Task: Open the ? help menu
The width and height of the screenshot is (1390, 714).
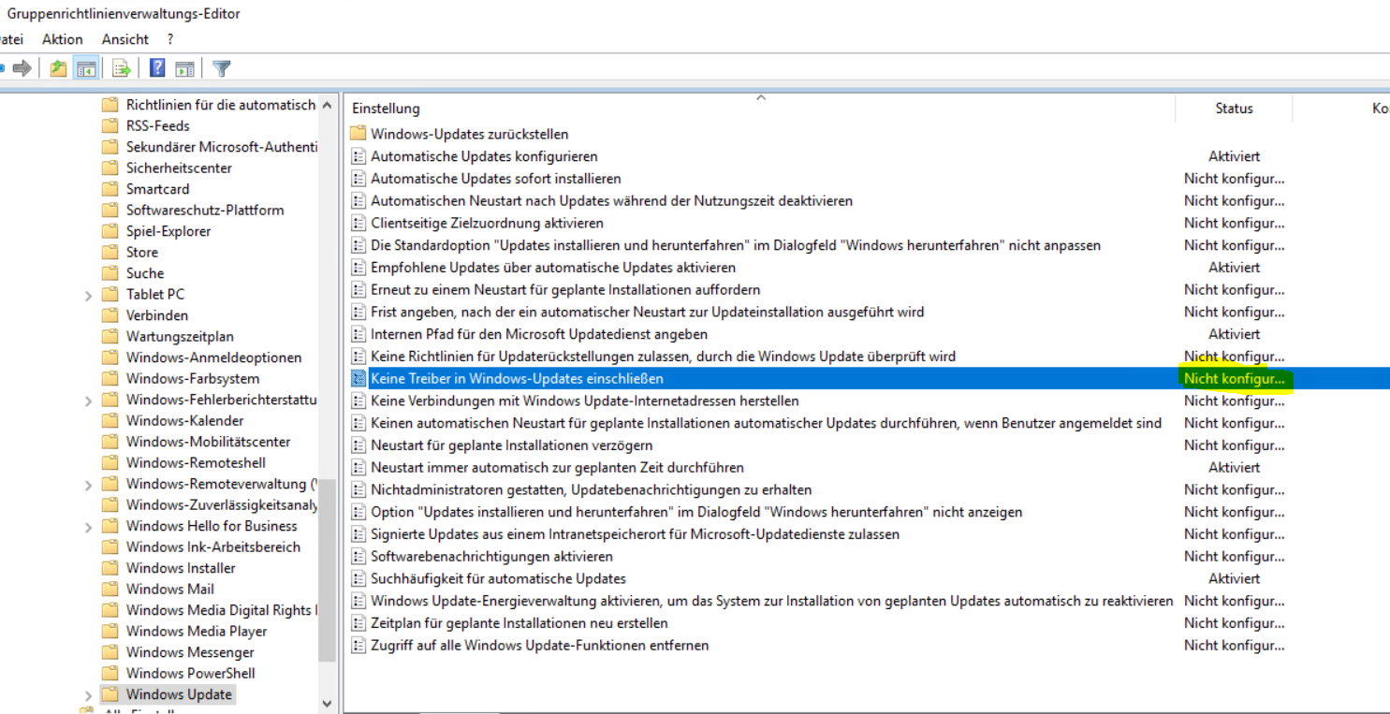Action: coord(170,39)
